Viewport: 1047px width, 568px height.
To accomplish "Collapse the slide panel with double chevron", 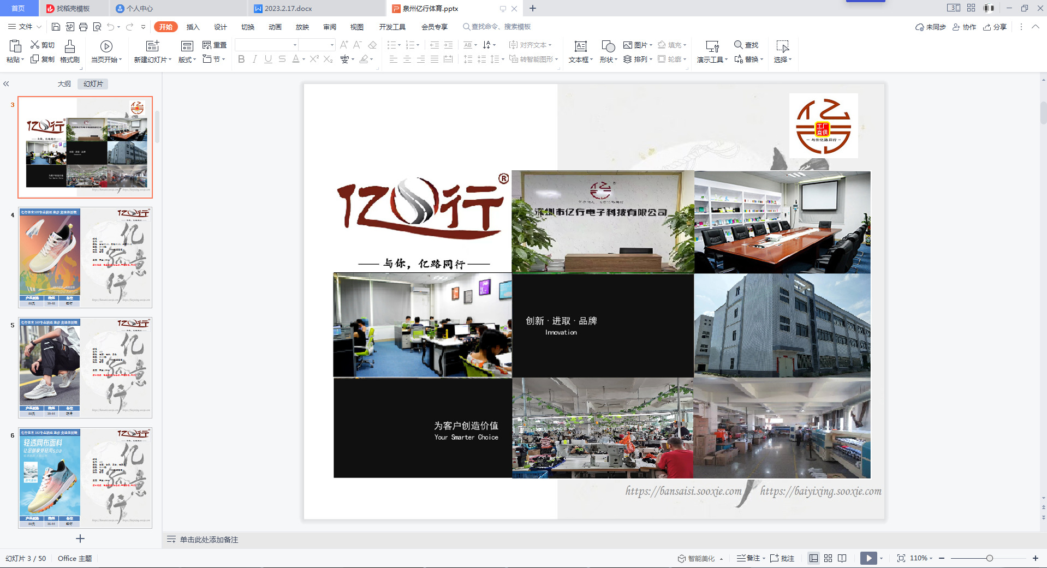I will click(6, 84).
